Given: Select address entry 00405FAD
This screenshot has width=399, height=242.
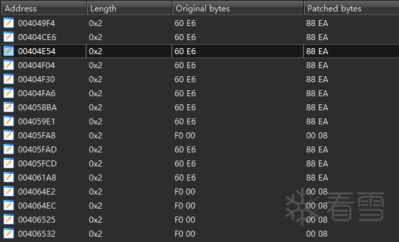Looking at the screenshot, I should (37, 149).
